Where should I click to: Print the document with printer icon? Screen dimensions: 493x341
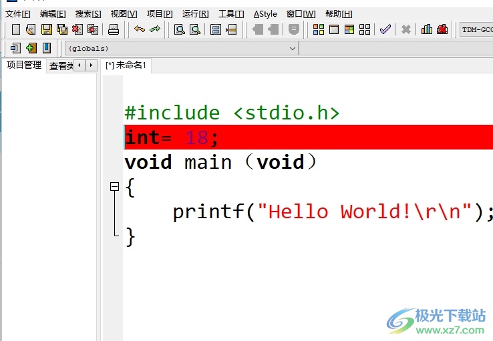click(113, 29)
